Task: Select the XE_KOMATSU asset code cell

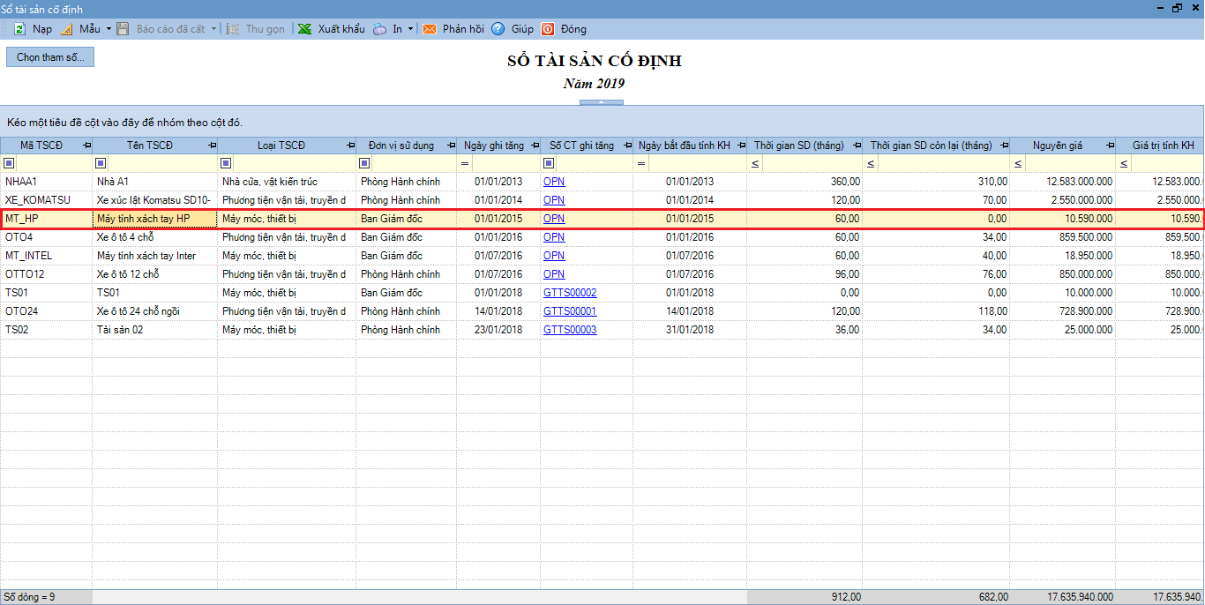Action: click(46, 200)
